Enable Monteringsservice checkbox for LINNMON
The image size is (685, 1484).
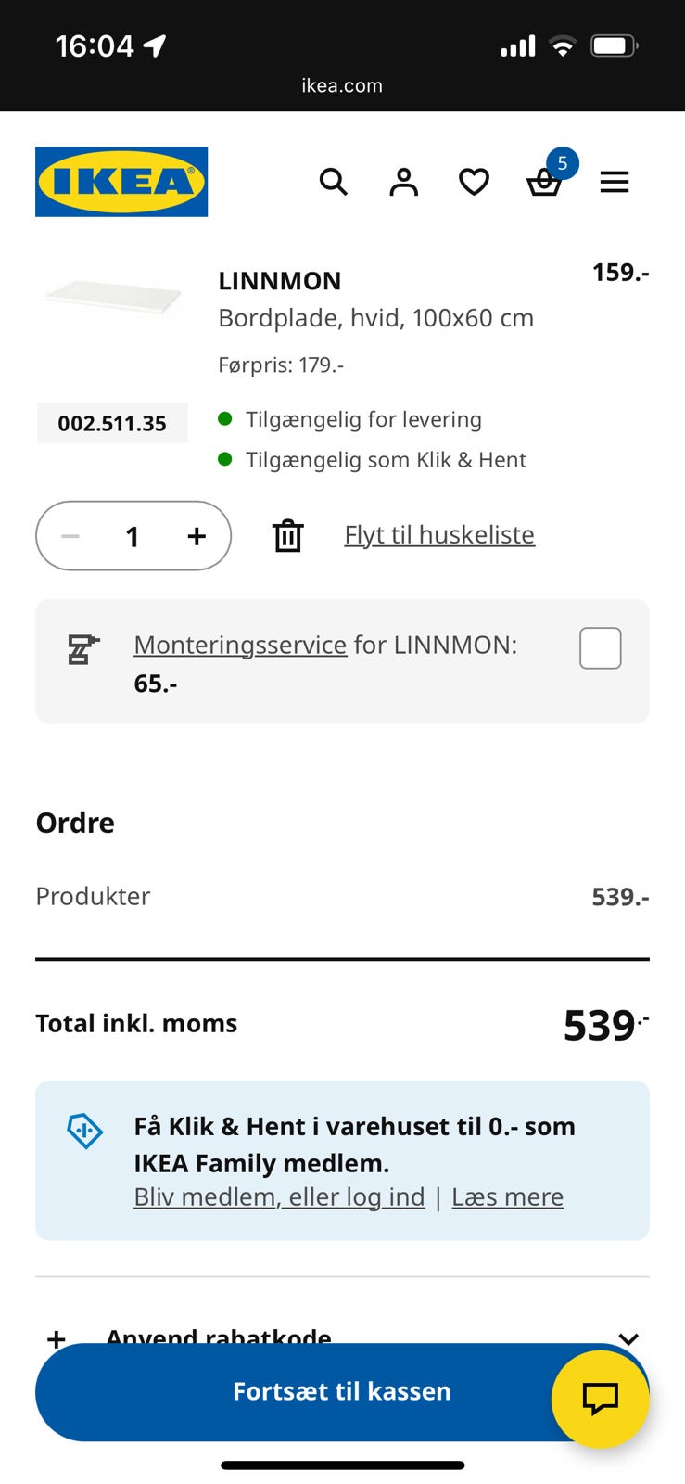tap(600, 648)
